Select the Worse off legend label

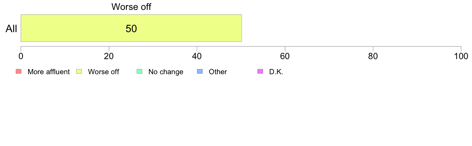(x=104, y=72)
